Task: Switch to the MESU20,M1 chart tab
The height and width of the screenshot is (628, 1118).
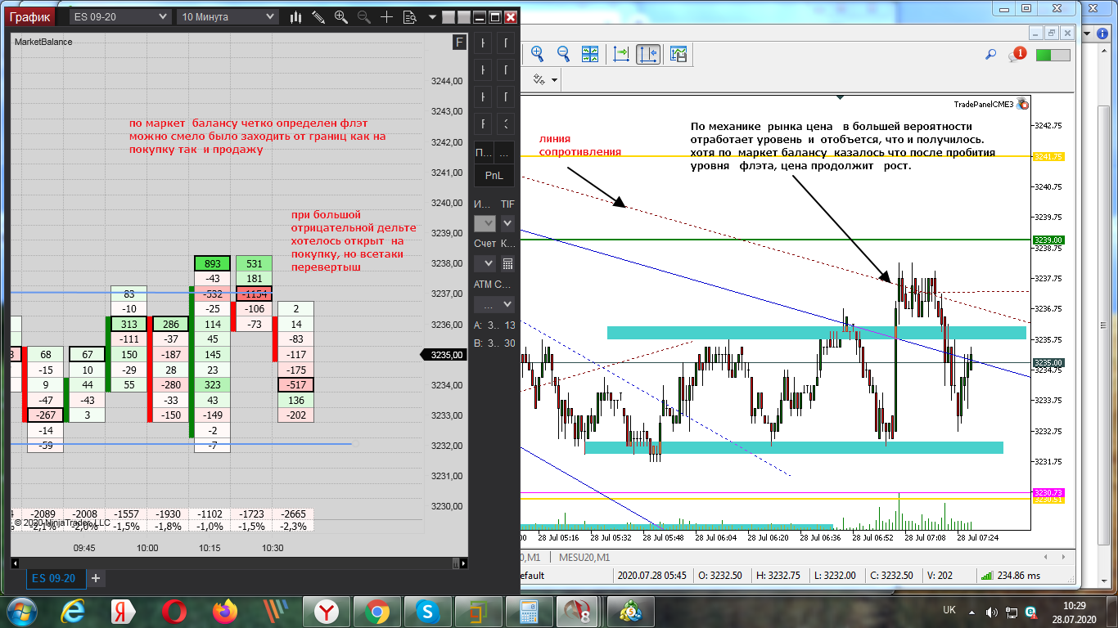Action: [584, 558]
